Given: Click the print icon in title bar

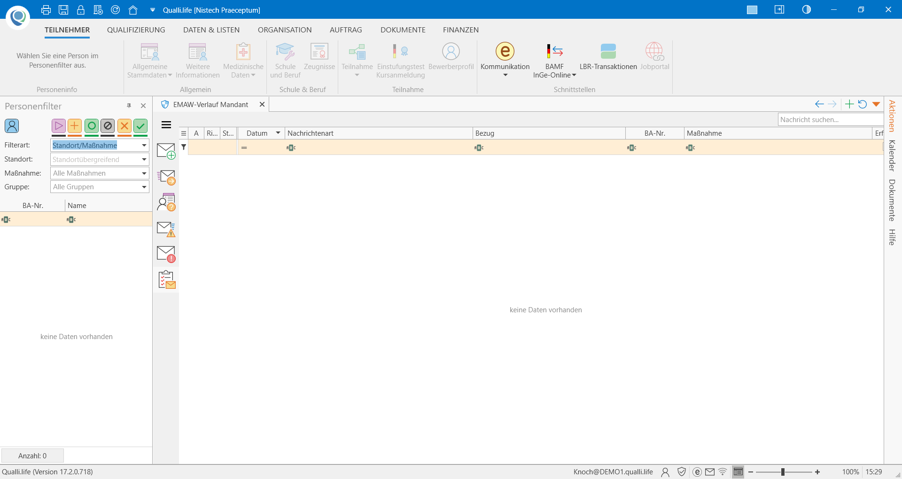Looking at the screenshot, I should coord(46,10).
